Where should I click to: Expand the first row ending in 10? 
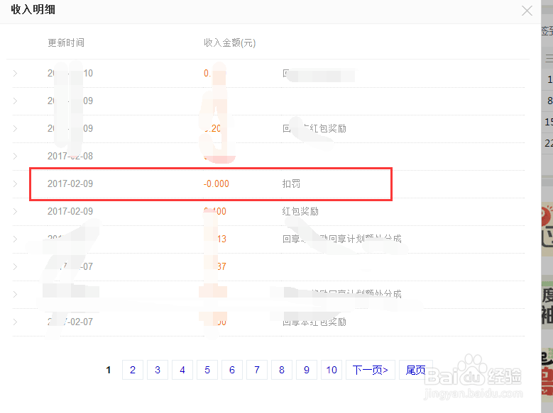(15, 73)
